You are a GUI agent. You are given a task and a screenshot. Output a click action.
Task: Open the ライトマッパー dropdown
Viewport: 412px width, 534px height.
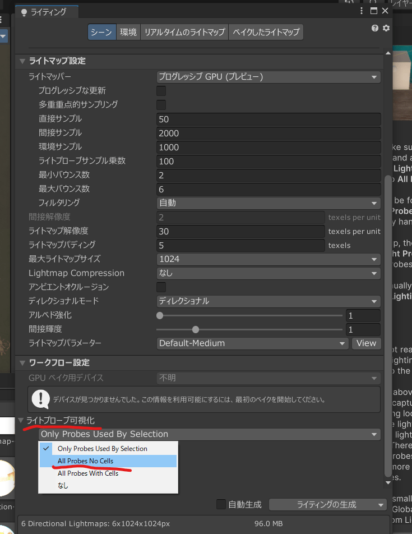[269, 77]
